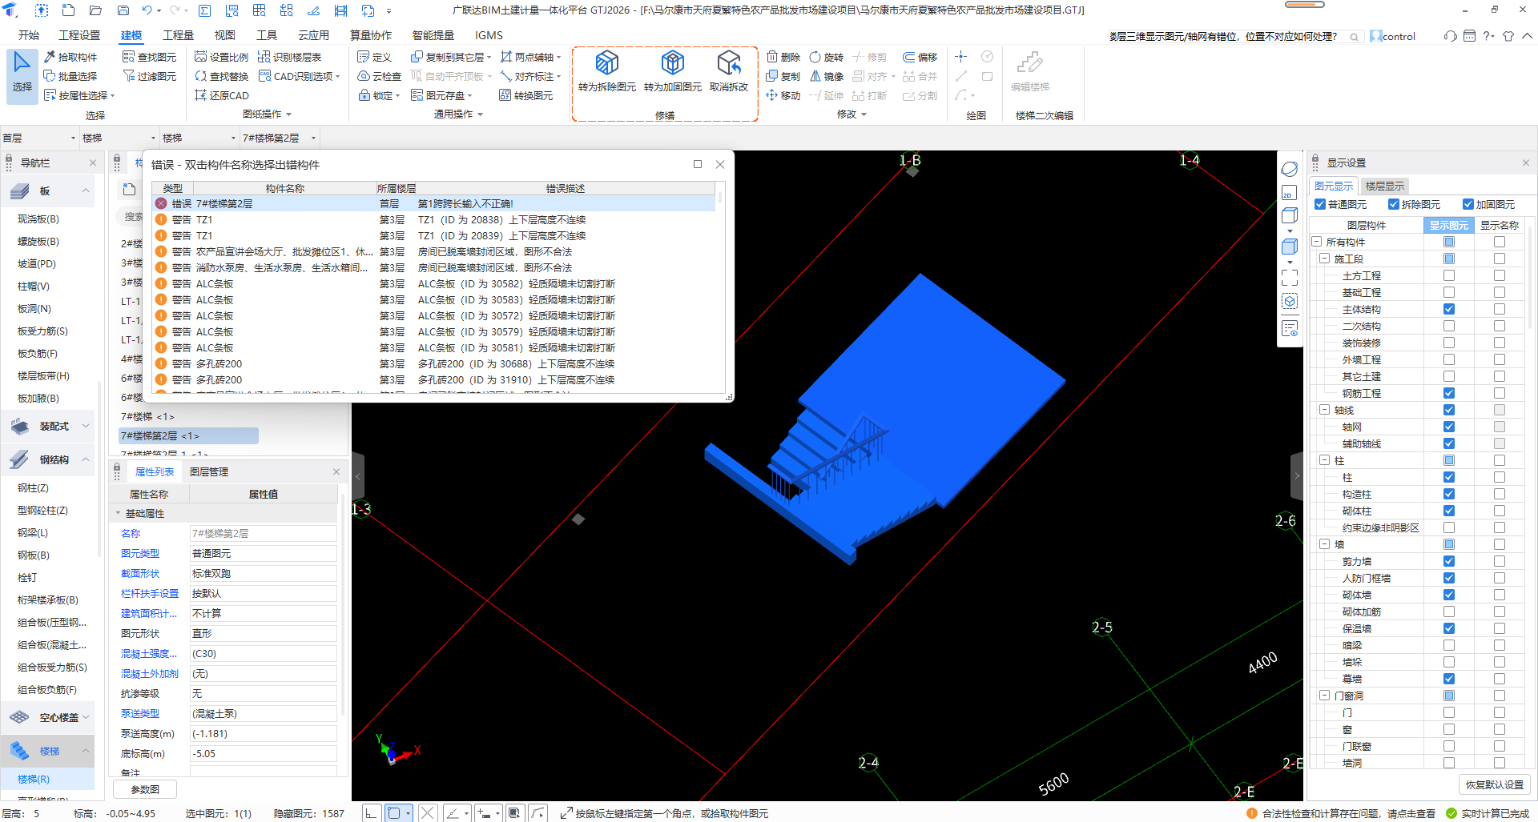Click the 取消拆改 icon
The width and height of the screenshot is (1538, 822).
(728, 63)
